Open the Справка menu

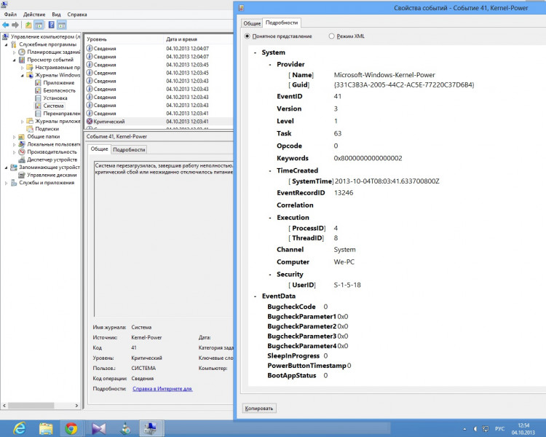pyautogui.click(x=77, y=15)
